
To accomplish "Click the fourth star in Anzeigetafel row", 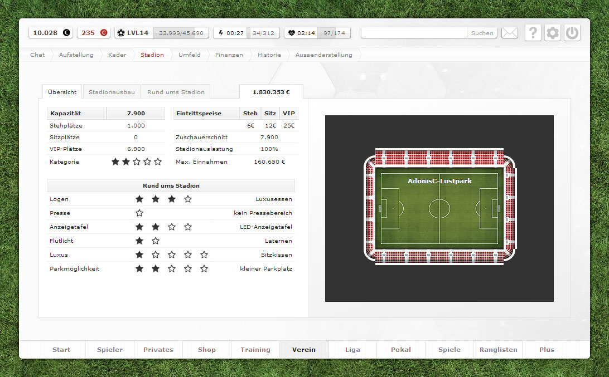I will coord(188,227).
